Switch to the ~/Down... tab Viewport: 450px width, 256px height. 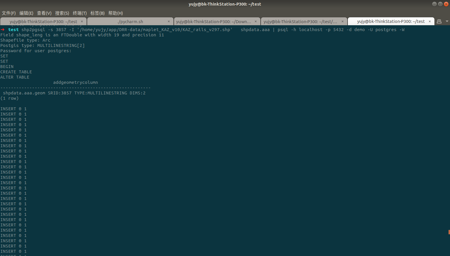pyautogui.click(x=214, y=21)
